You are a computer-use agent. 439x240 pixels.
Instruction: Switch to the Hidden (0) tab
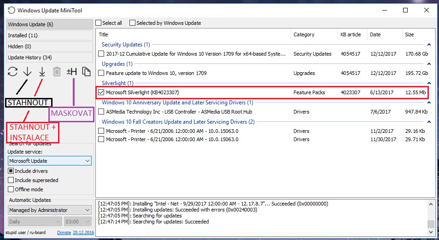[x=50, y=46]
